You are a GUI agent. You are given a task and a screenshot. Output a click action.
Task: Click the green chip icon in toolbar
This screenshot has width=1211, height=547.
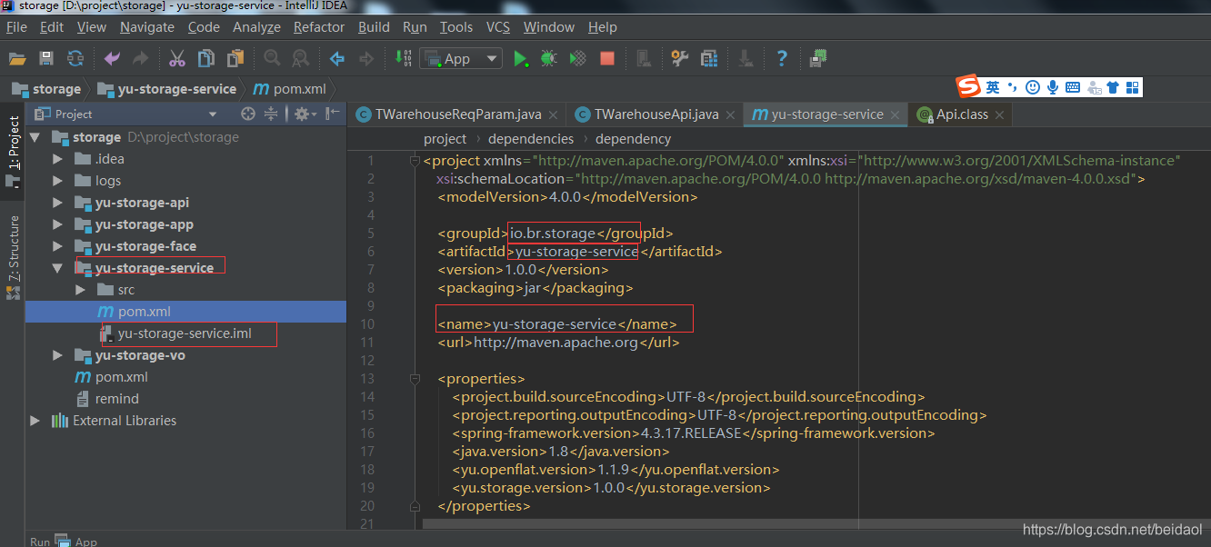point(819,58)
